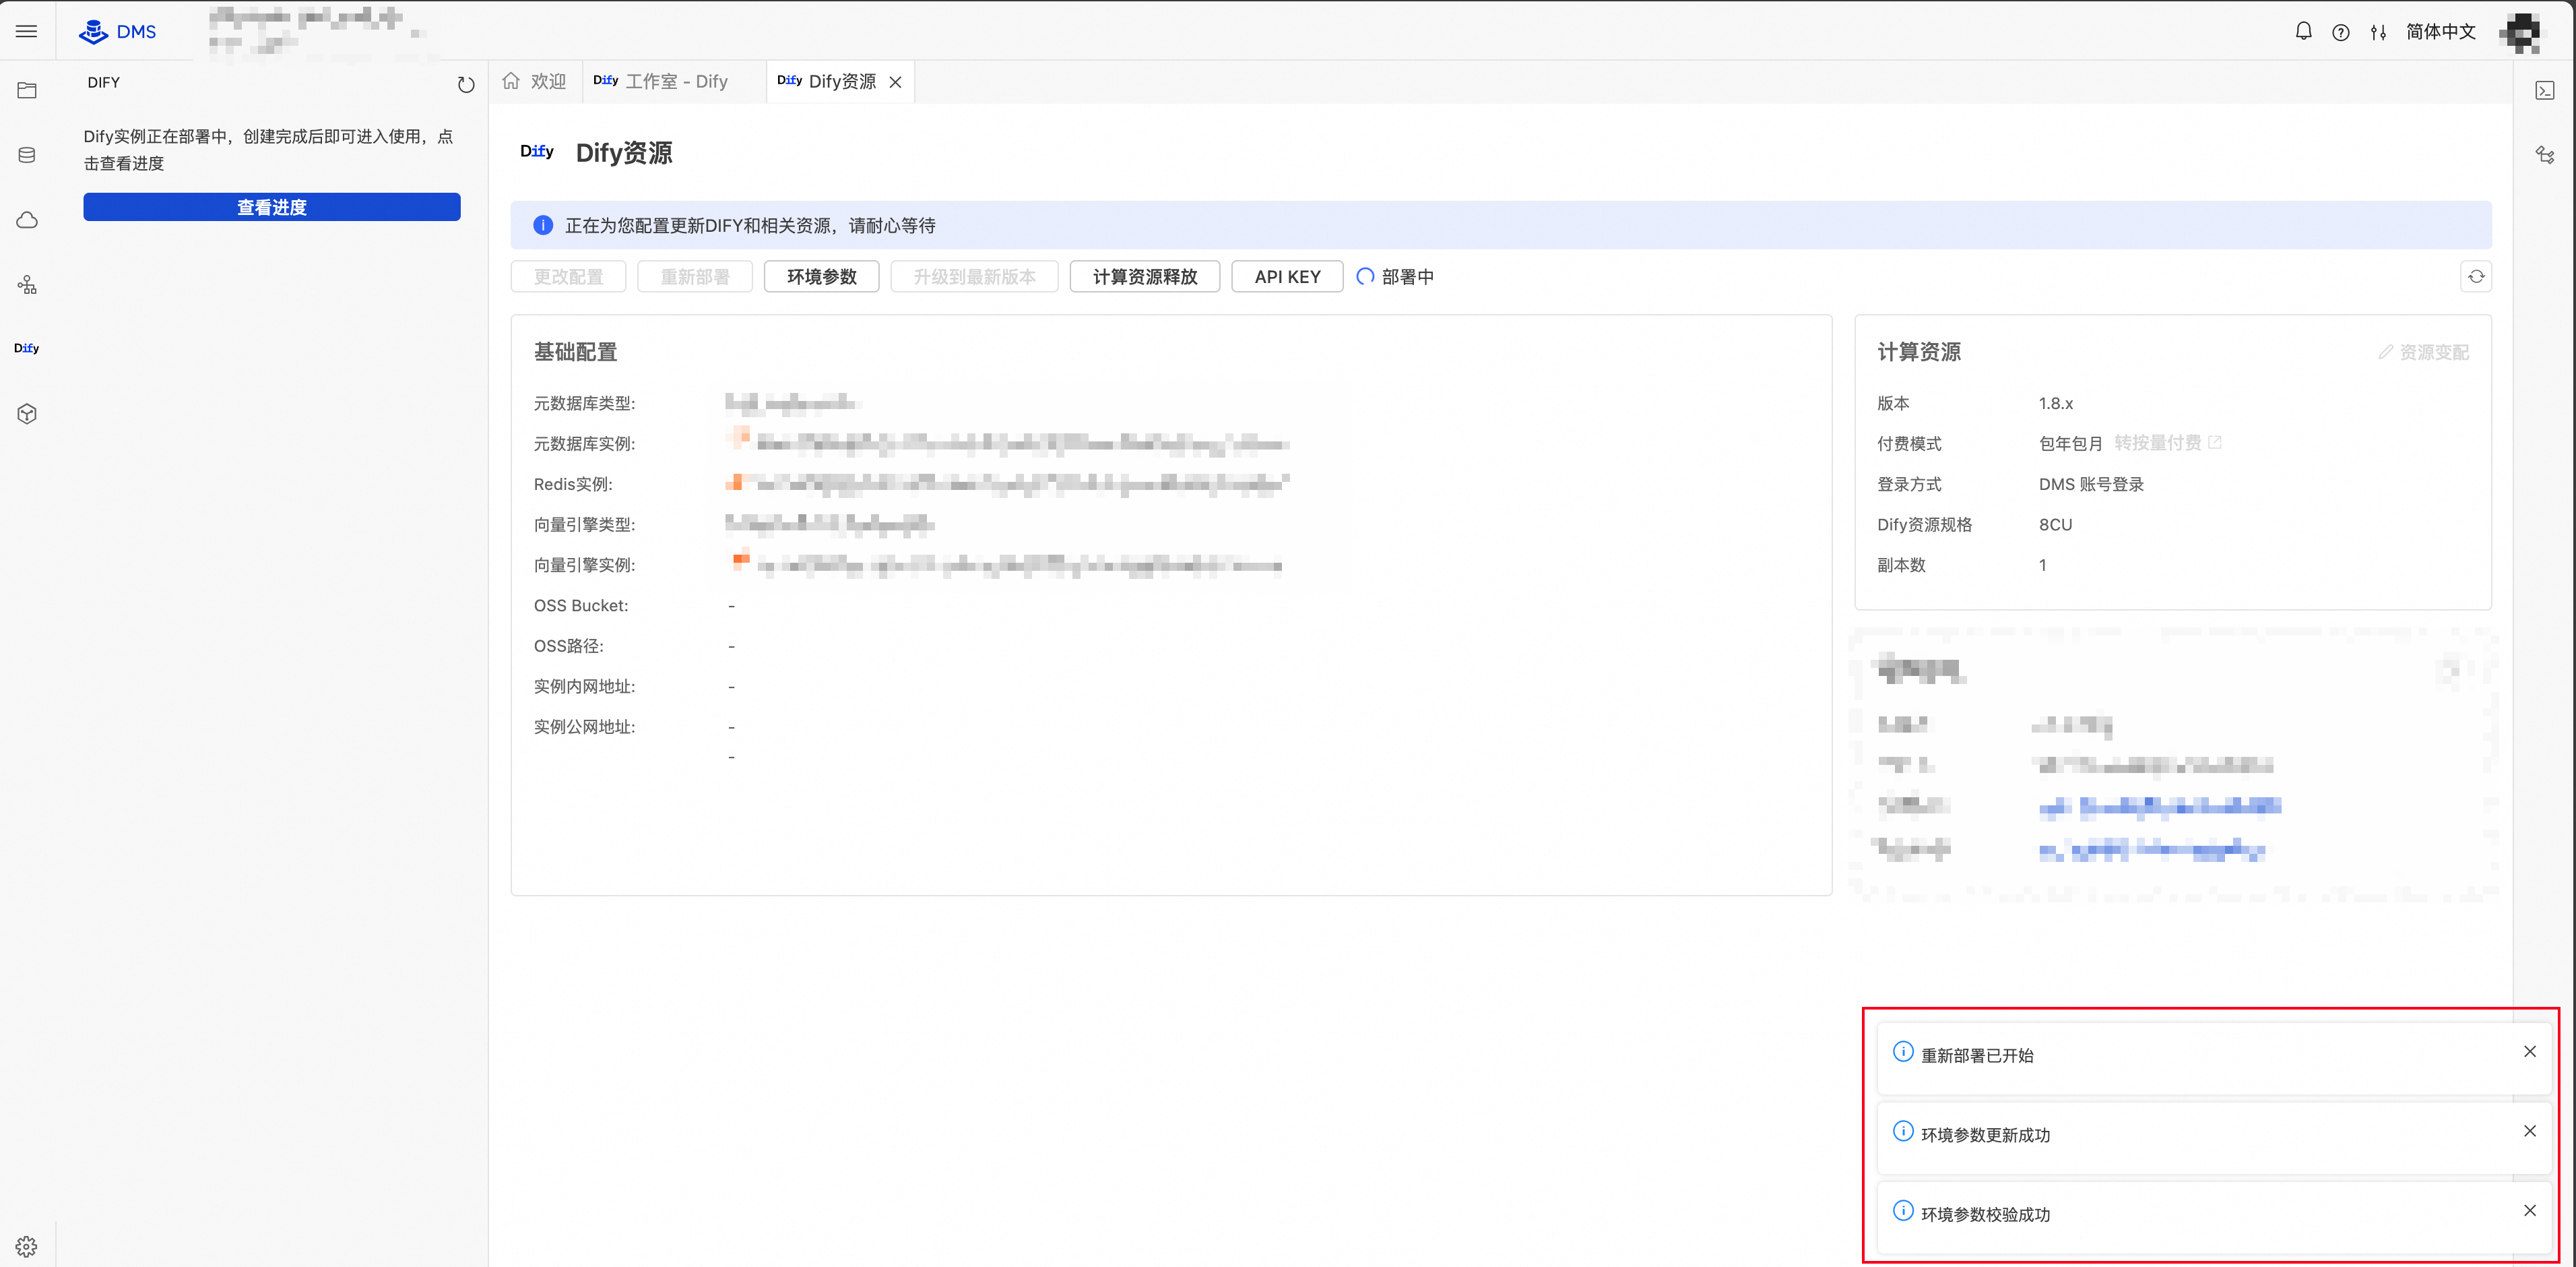Switch to the 欢迎 tab
2576x1267 pixels.
pyautogui.click(x=535, y=81)
